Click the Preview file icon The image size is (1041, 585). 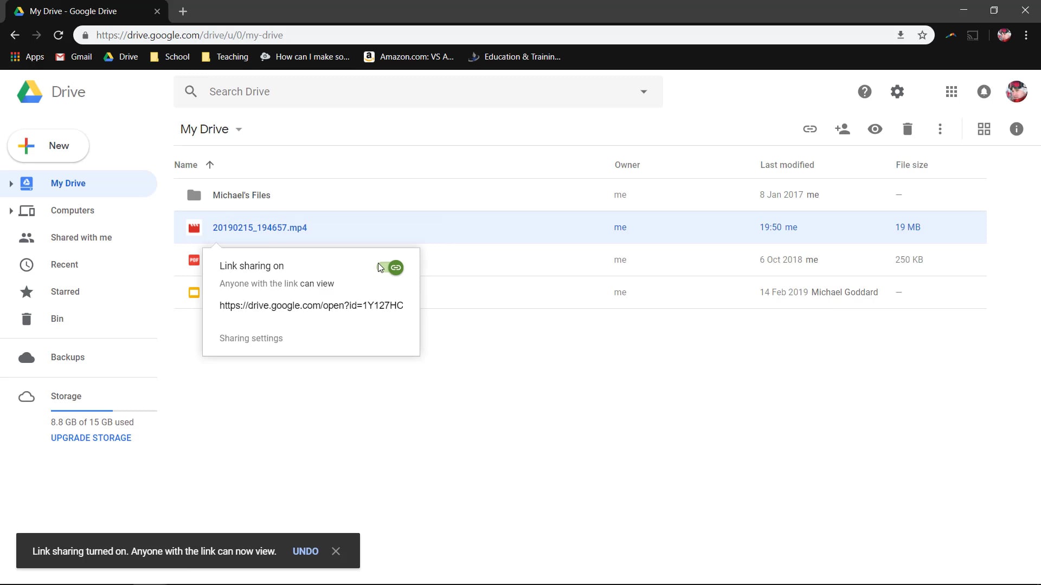tap(875, 129)
